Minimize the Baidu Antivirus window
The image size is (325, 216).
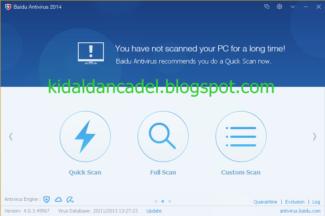(x=306, y=7)
